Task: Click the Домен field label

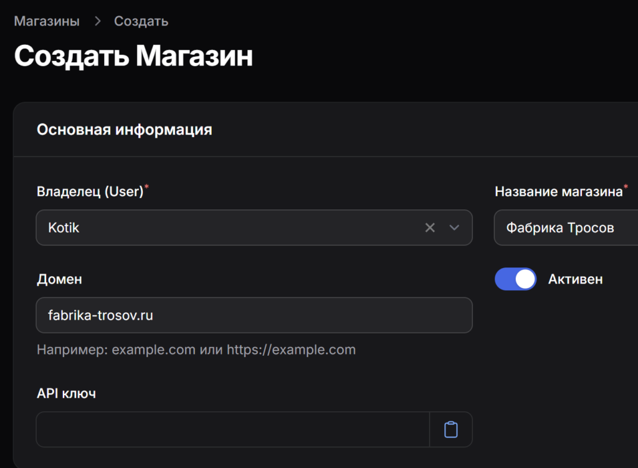Action: click(59, 279)
